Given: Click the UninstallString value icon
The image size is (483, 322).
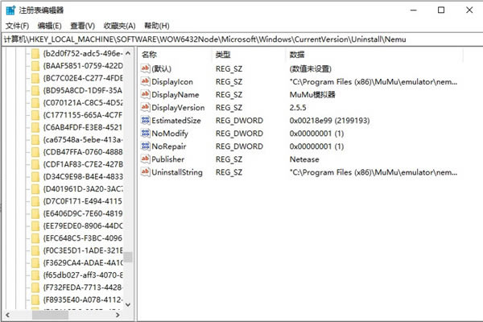Looking at the screenshot, I should 145,172.
